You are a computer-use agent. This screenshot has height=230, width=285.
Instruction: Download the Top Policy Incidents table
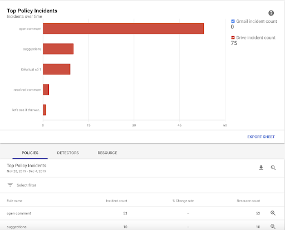[261, 168]
